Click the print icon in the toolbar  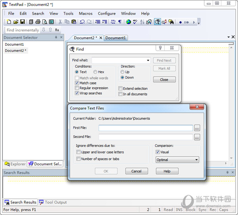coord(38,22)
